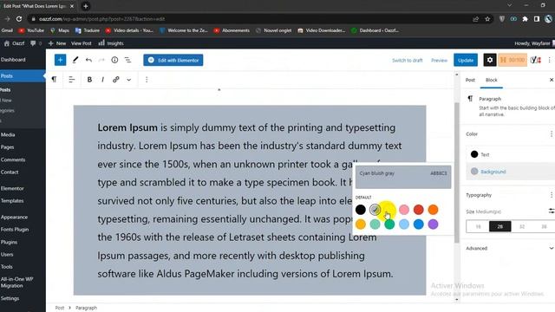This screenshot has height=312, width=555.
Task: Open the YouTube bookmark
Action: tap(31, 30)
